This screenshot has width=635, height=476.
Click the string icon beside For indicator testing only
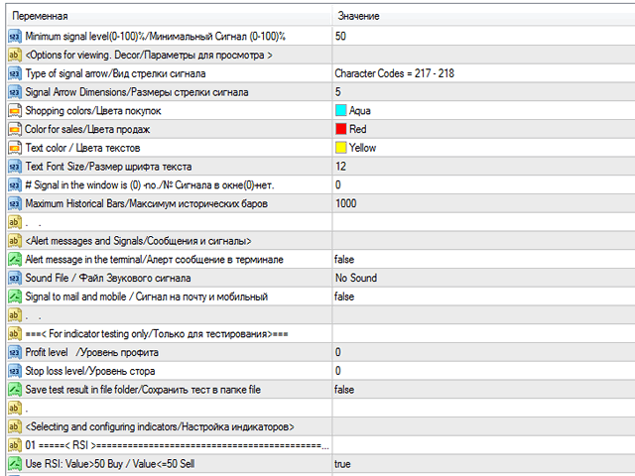15,334
